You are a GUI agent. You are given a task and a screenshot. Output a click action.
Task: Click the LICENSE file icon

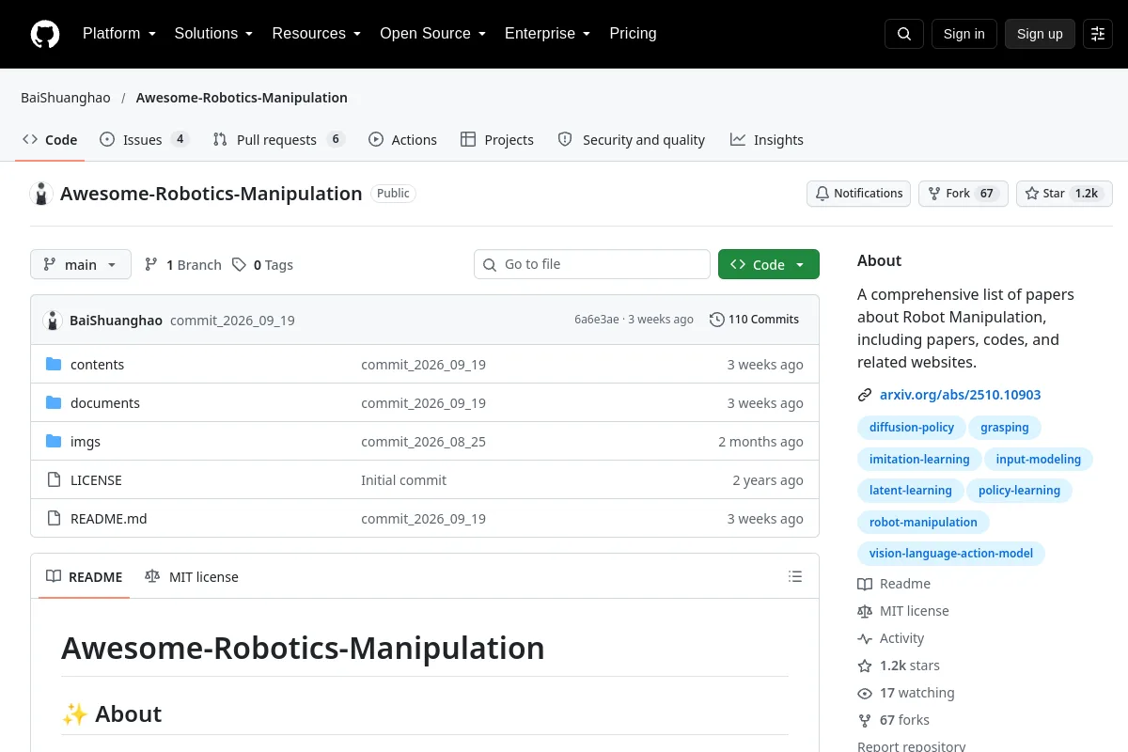click(54, 480)
